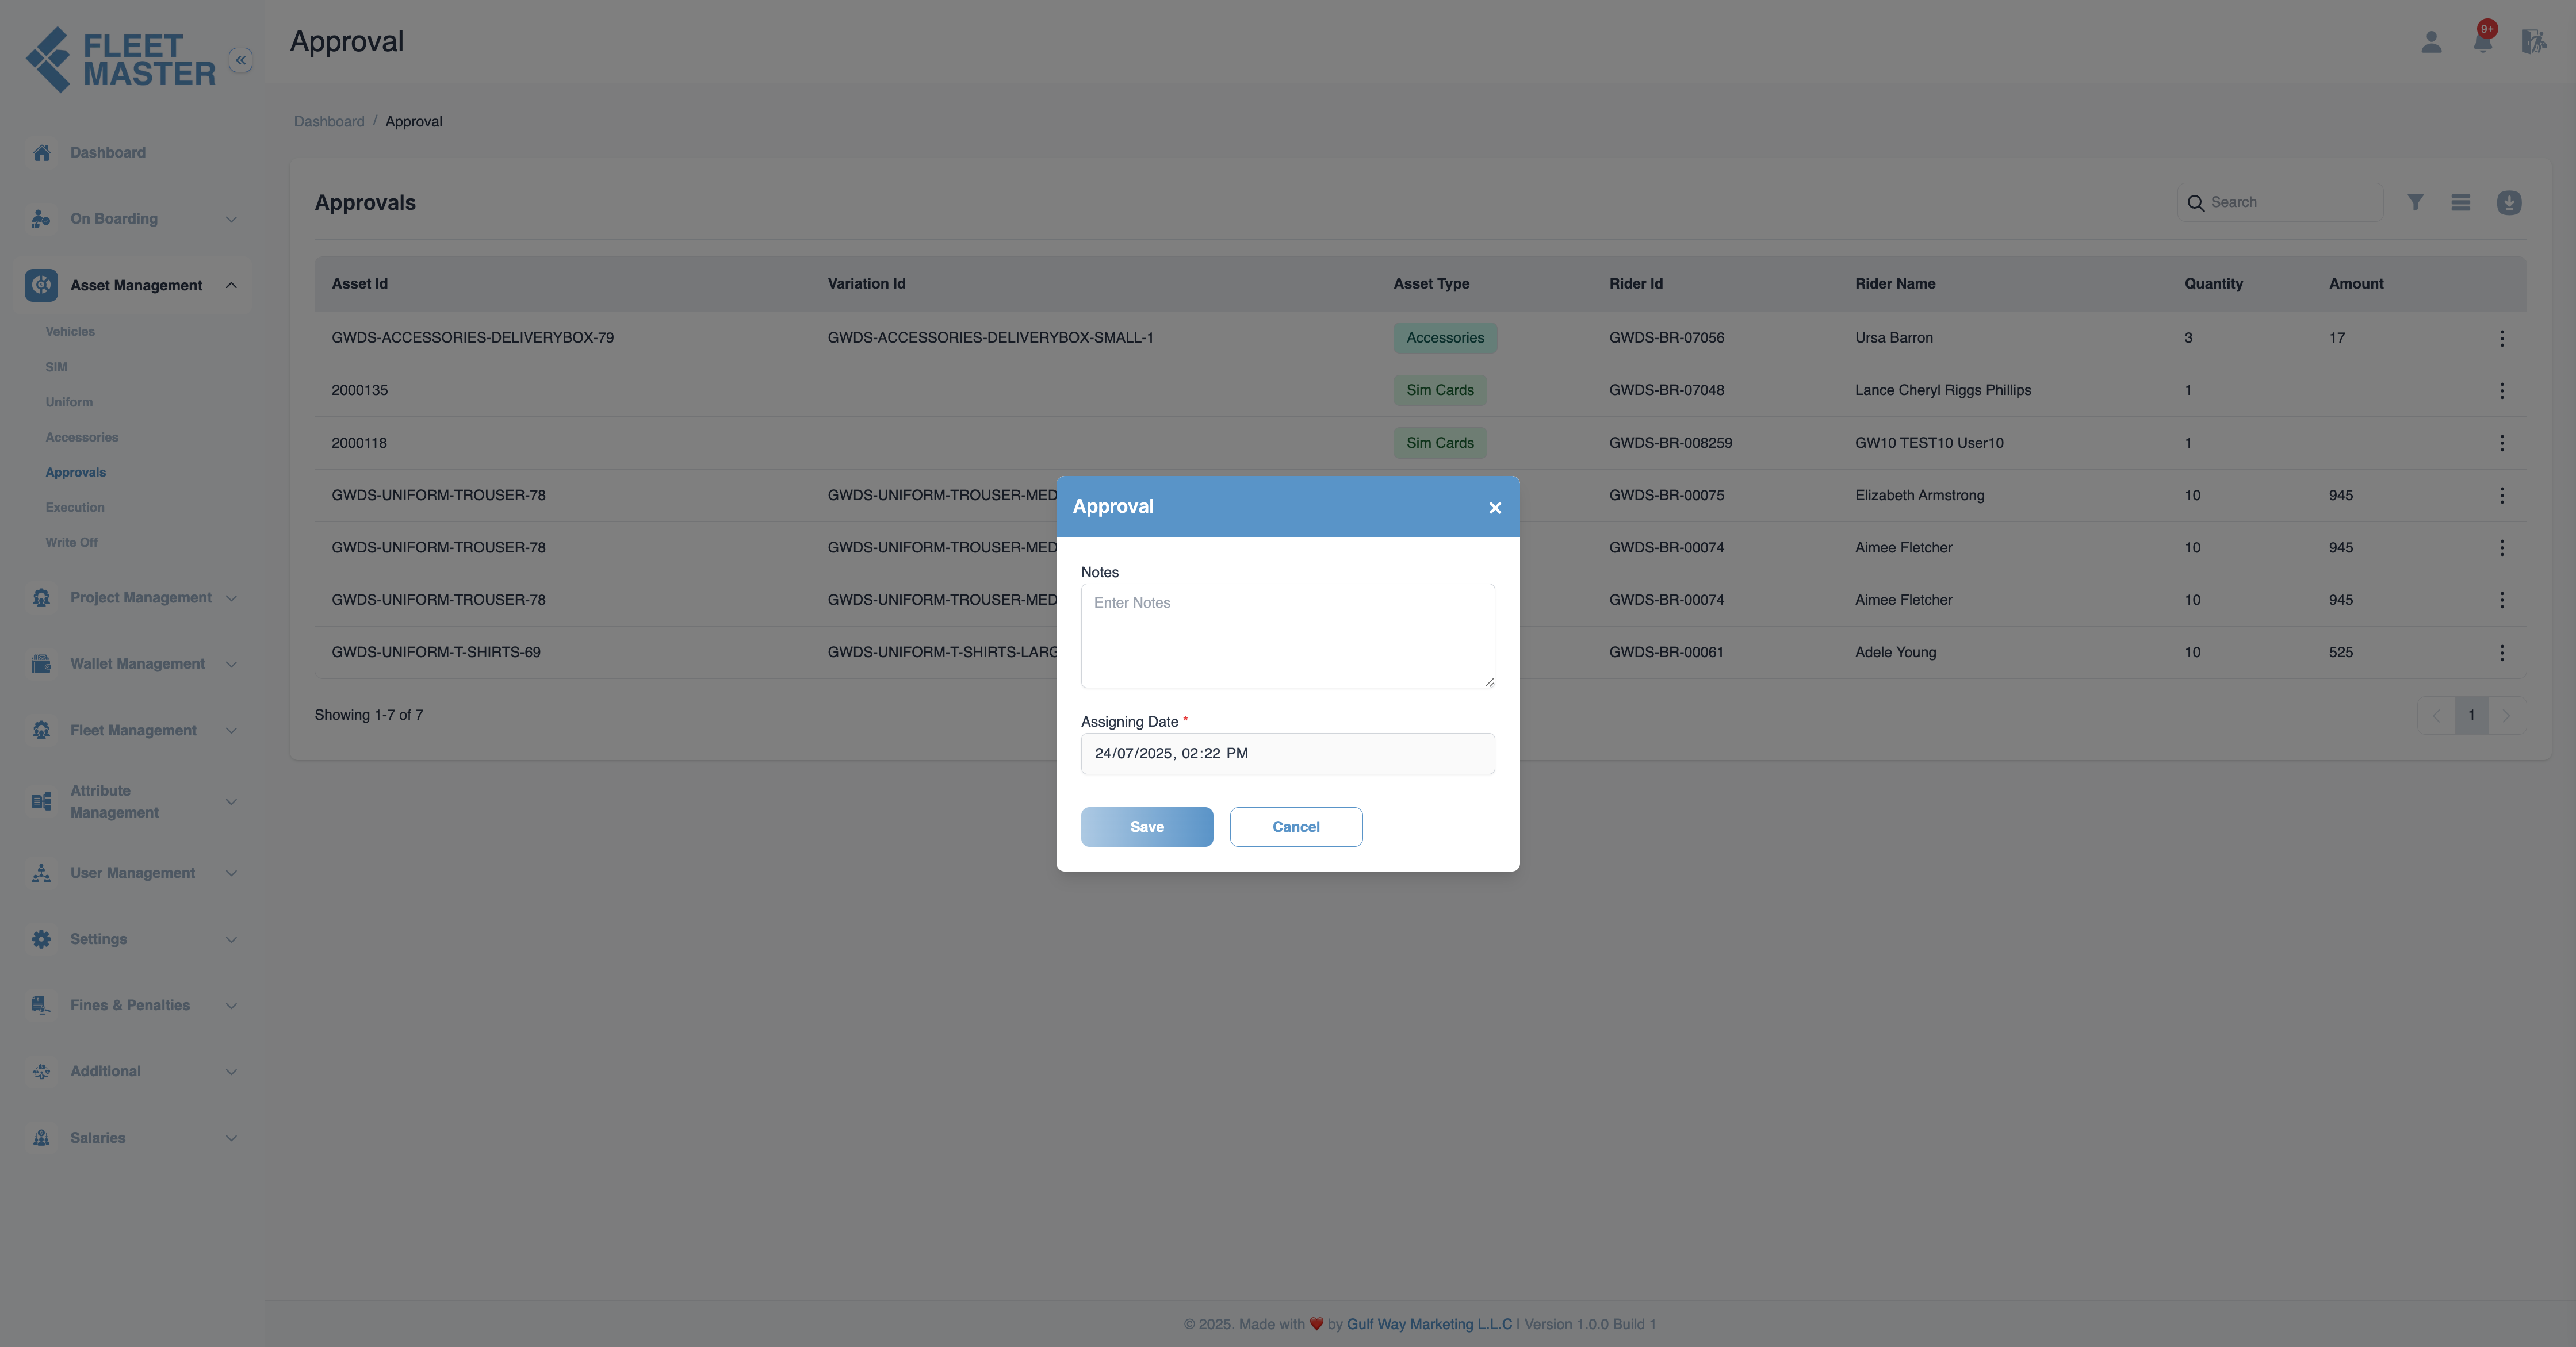Open the Gulf Way Marketing L.L.C link
Image resolution: width=2576 pixels, height=1347 pixels.
(1429, 1325)
